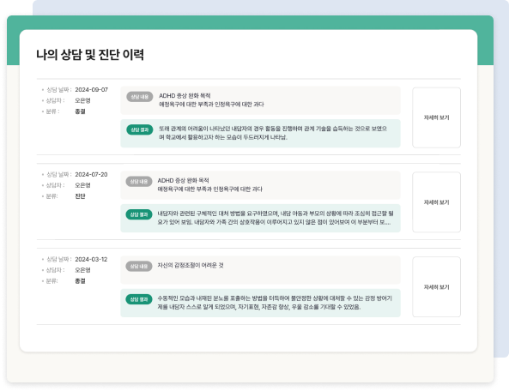Open 자세히 보기 for the 2024-09-07 consultation

click(436, 117)
